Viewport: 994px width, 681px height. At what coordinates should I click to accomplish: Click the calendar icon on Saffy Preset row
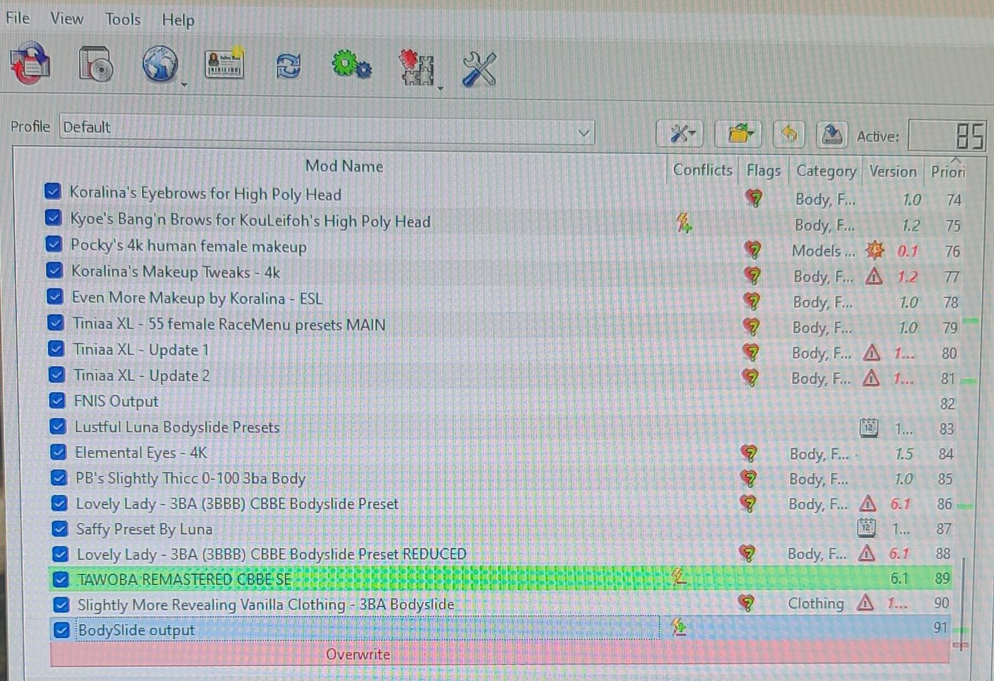click(867, 528)
